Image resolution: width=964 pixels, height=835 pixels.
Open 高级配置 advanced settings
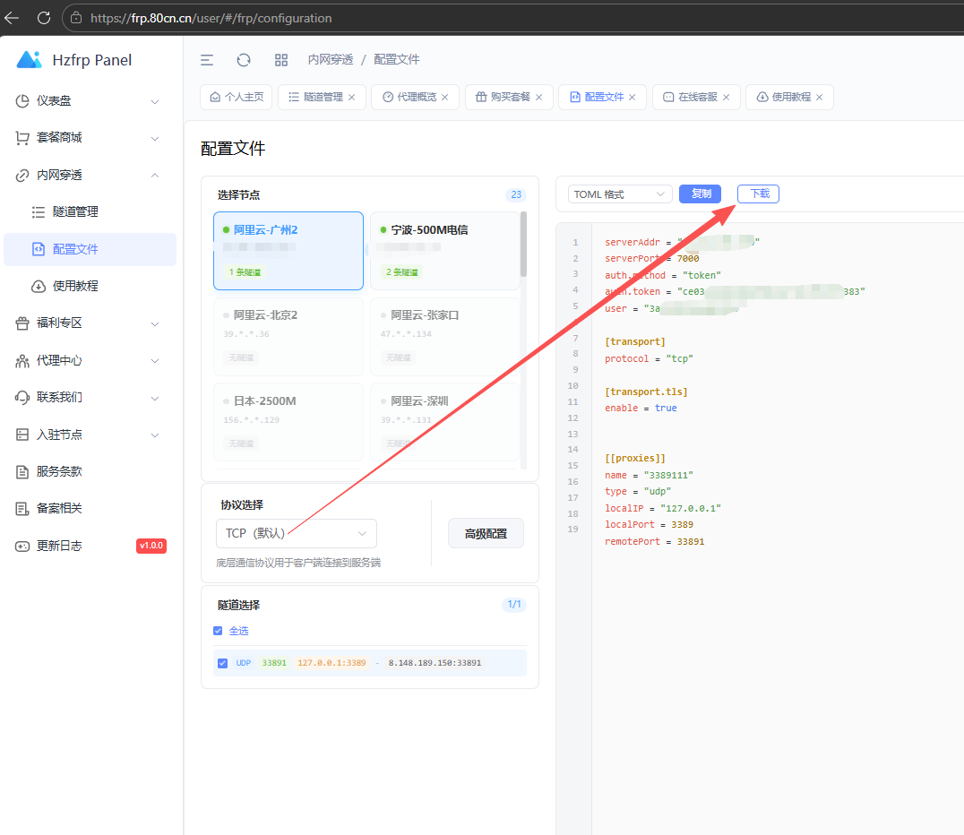486,533
